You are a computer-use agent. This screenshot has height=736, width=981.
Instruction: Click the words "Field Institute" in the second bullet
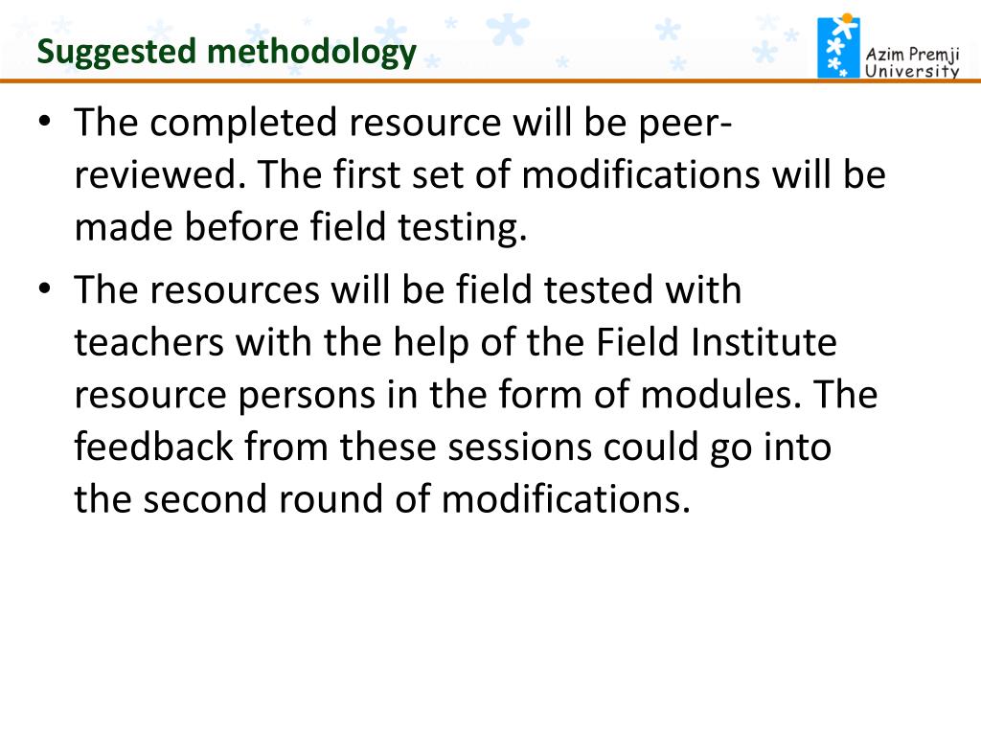[717, 342]
